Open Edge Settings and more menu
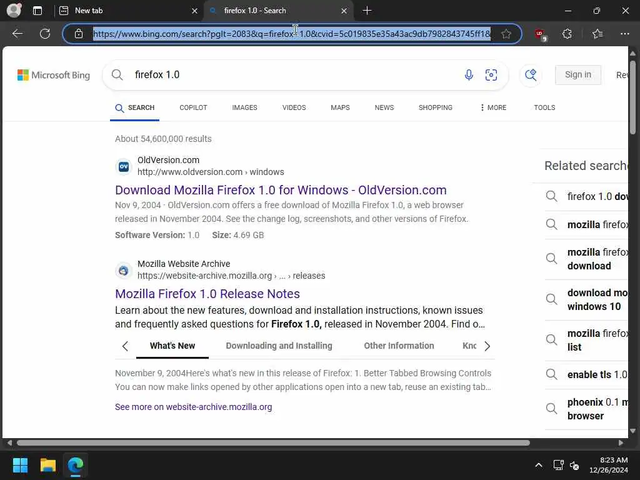 point(624,34)
